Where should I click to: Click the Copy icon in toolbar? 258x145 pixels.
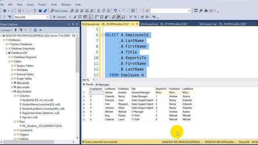point(103,11)
